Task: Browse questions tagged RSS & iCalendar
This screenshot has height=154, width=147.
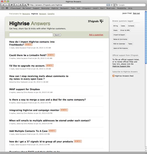Action: [x=119, y=44]
